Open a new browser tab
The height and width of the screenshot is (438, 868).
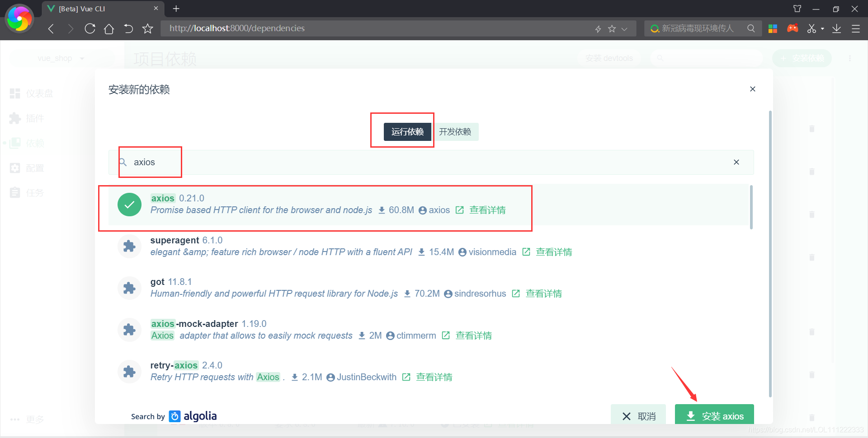coord(176,9)
